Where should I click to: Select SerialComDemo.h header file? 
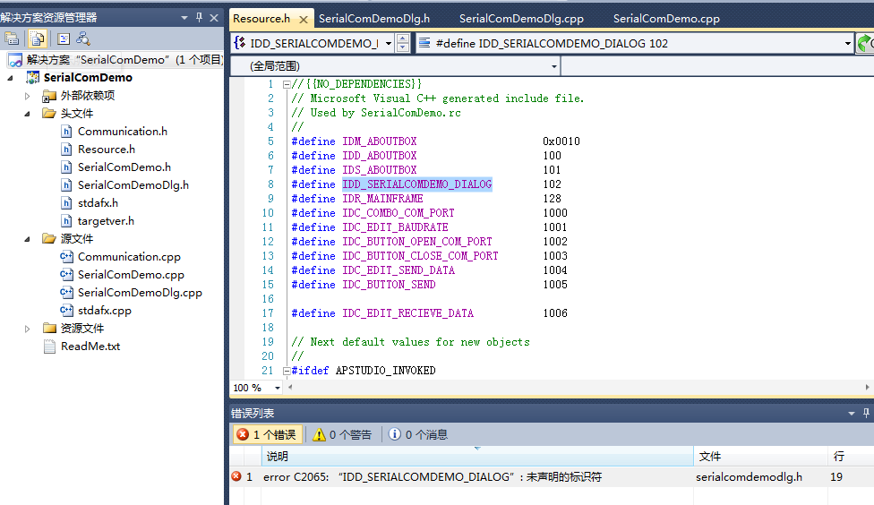(x=124, y=167)
